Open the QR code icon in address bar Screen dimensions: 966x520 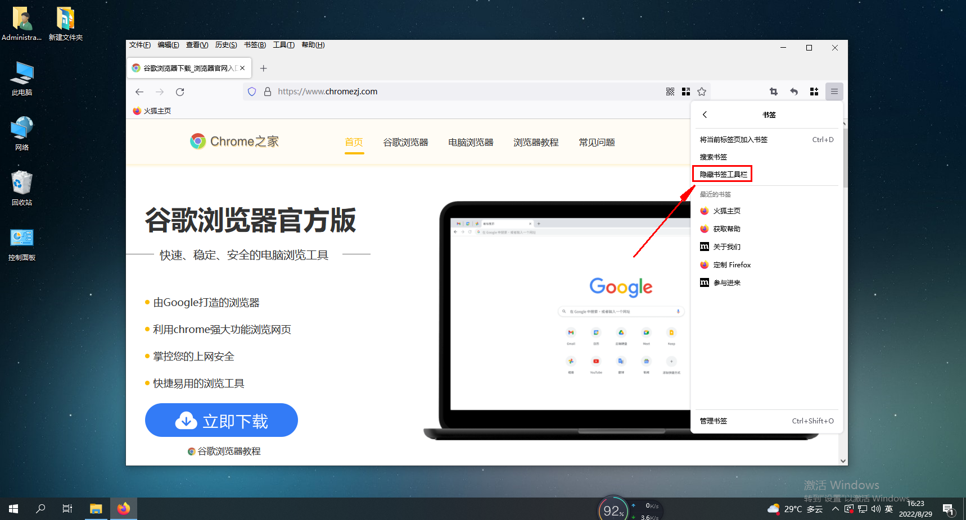click(x=670, y=92)
